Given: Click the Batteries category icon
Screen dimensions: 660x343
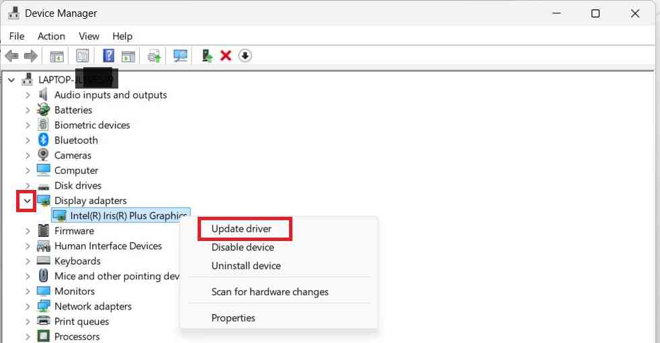Looking at the screenshot, I should point(44,109).
